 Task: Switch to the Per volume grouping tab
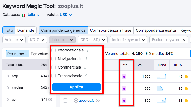click(x=39, y=54)
